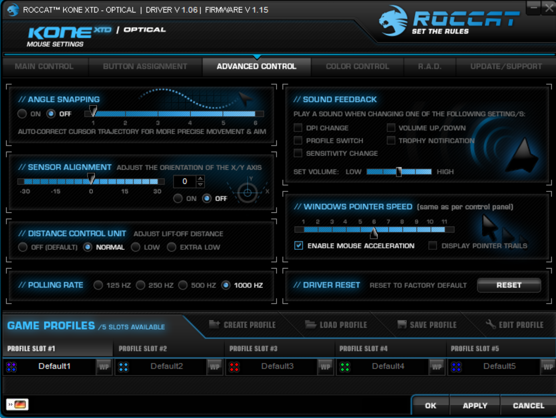Click the color dots icon beside Default2
556x418 pixels.
click(123, 367)
